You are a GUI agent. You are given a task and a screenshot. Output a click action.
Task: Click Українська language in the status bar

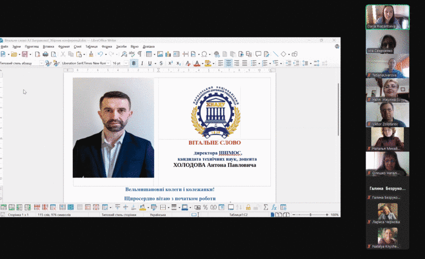(x=158, y=215)
